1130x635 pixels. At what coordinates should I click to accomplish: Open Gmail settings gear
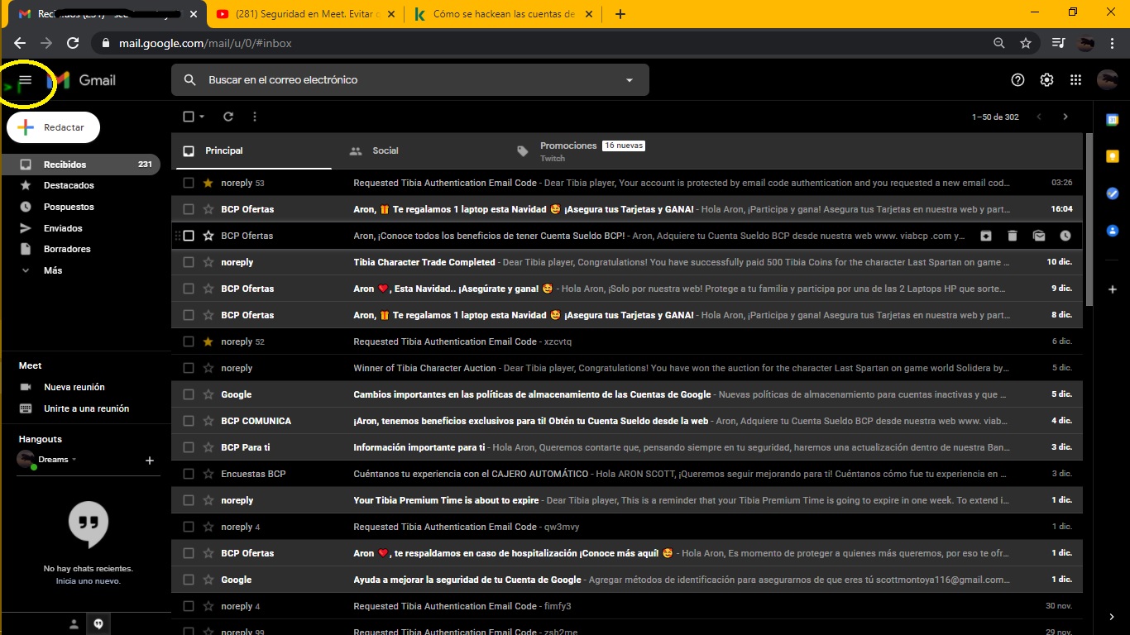pos(1046,80)
